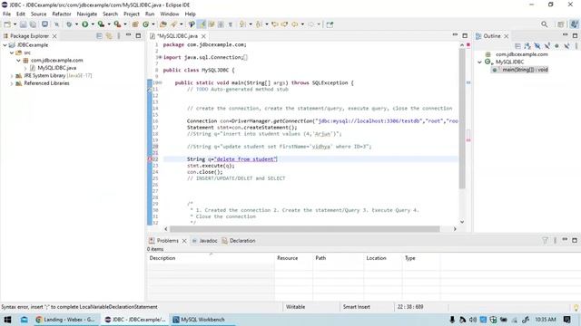Toggle Block Selection mode
581x326 pixels.
pyautogui.click(x=221, y=24)
